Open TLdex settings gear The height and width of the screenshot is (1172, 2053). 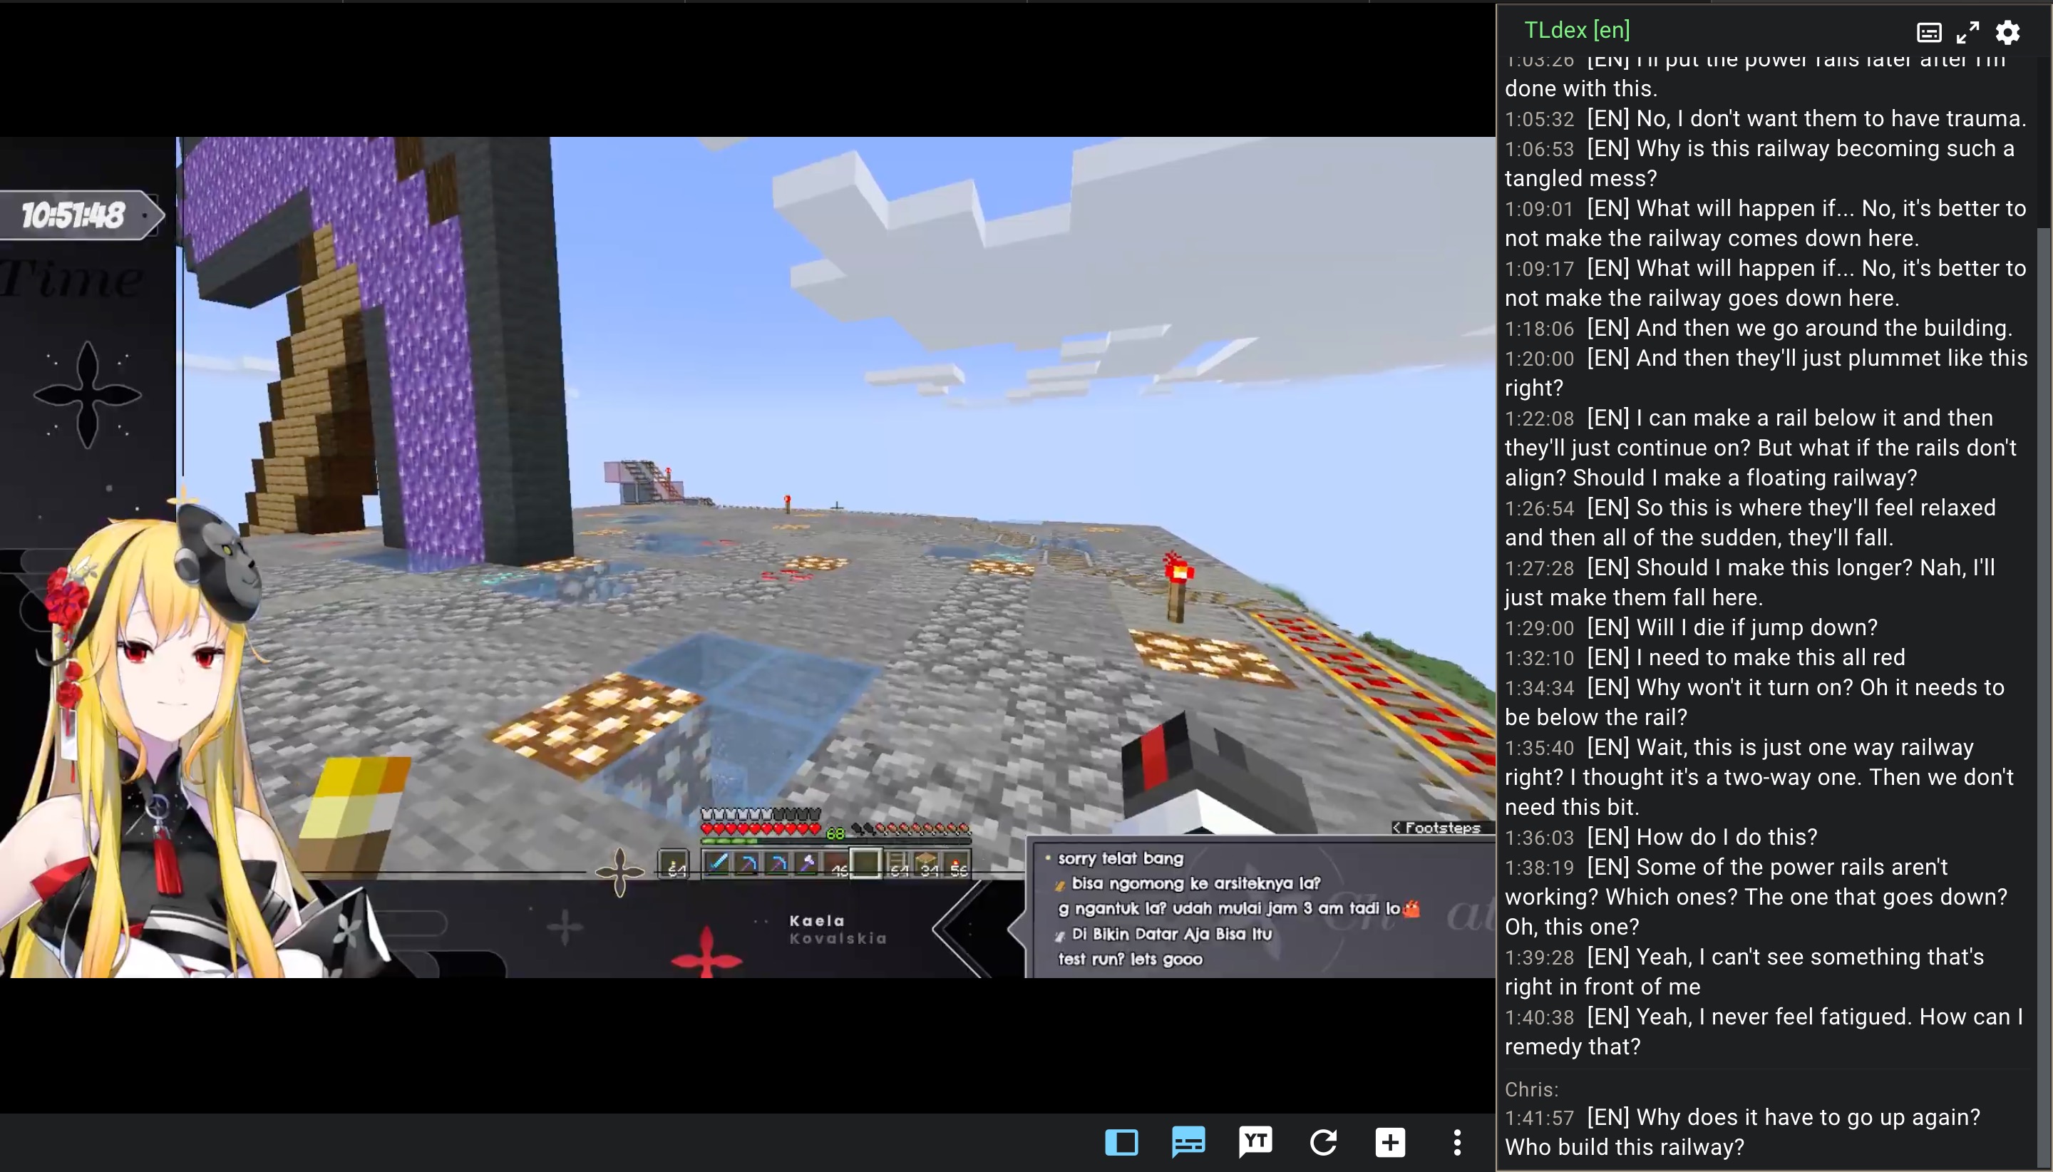point(2008,32)
